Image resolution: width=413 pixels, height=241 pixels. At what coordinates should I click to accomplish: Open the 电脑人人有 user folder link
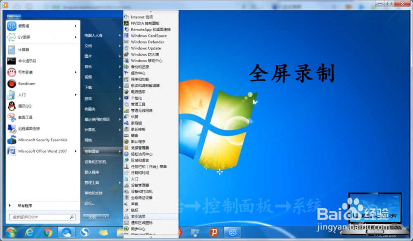click(x=93, y=35)
